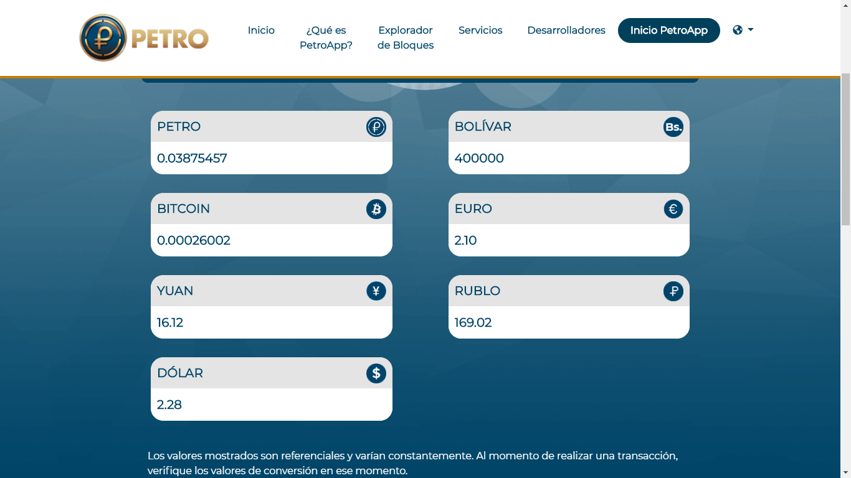
Task: Click the Dólar symbol icon
Action: click(x=376, y=373)
